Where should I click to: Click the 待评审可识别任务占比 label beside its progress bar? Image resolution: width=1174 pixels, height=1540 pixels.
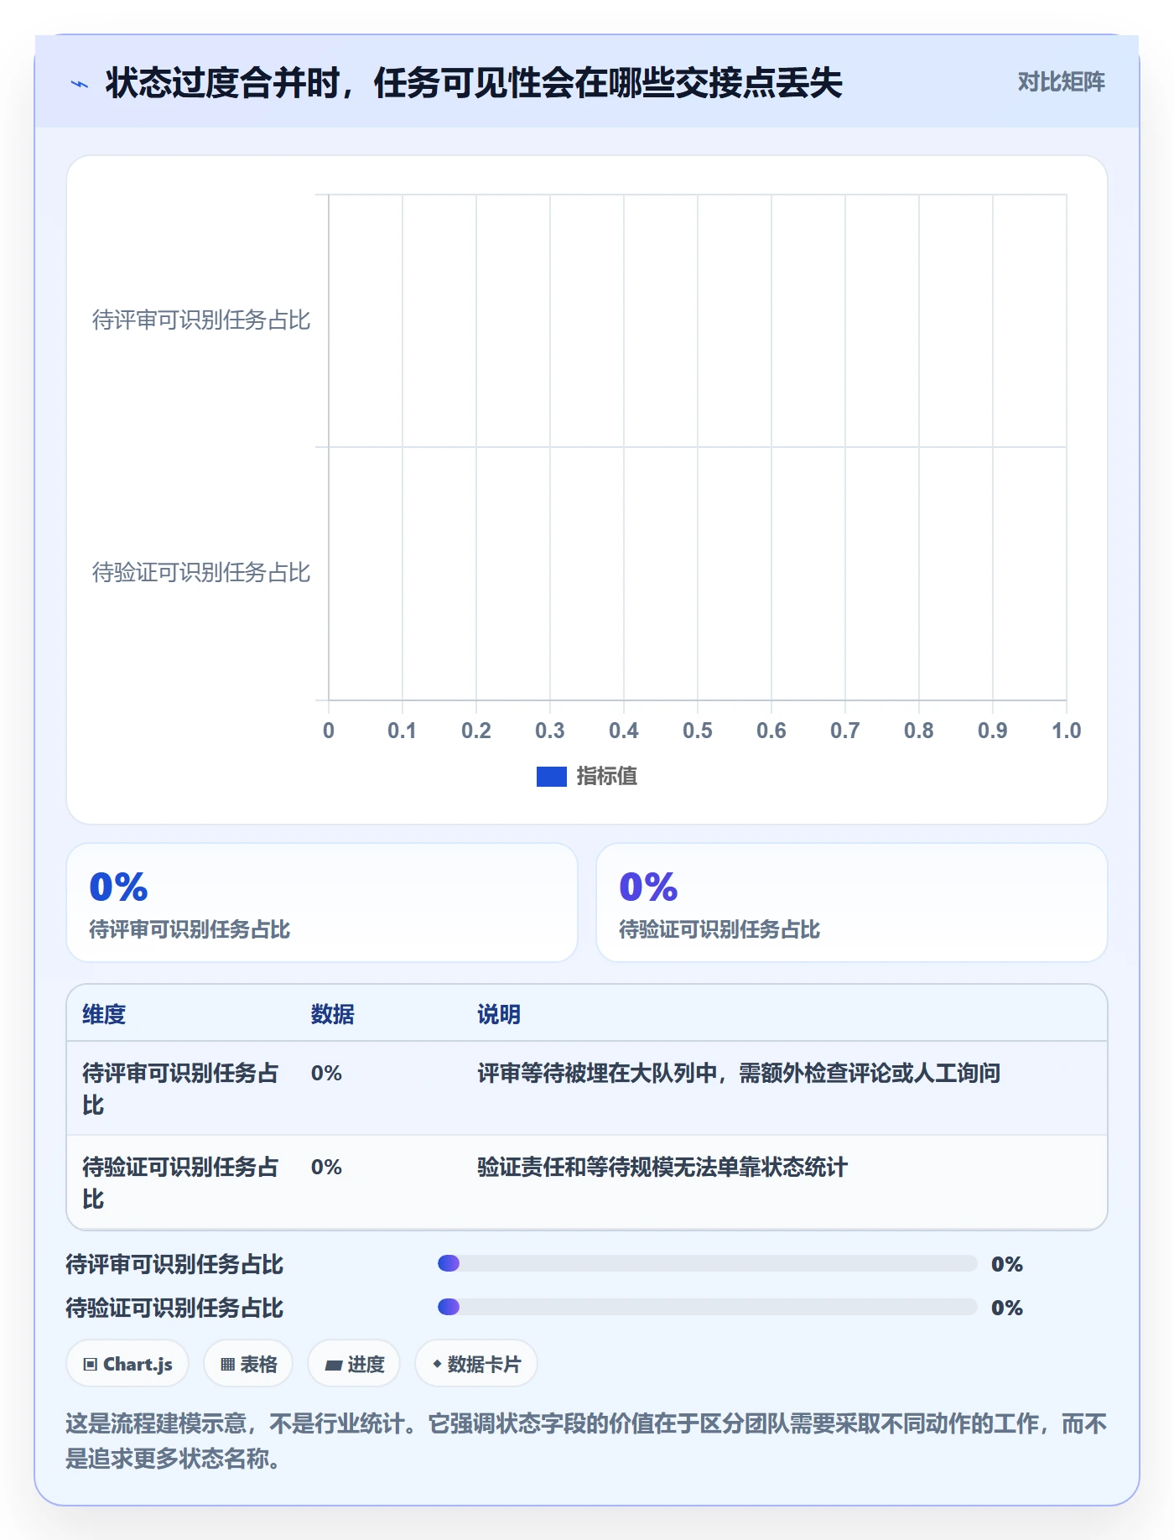(x=175, y=1264)
